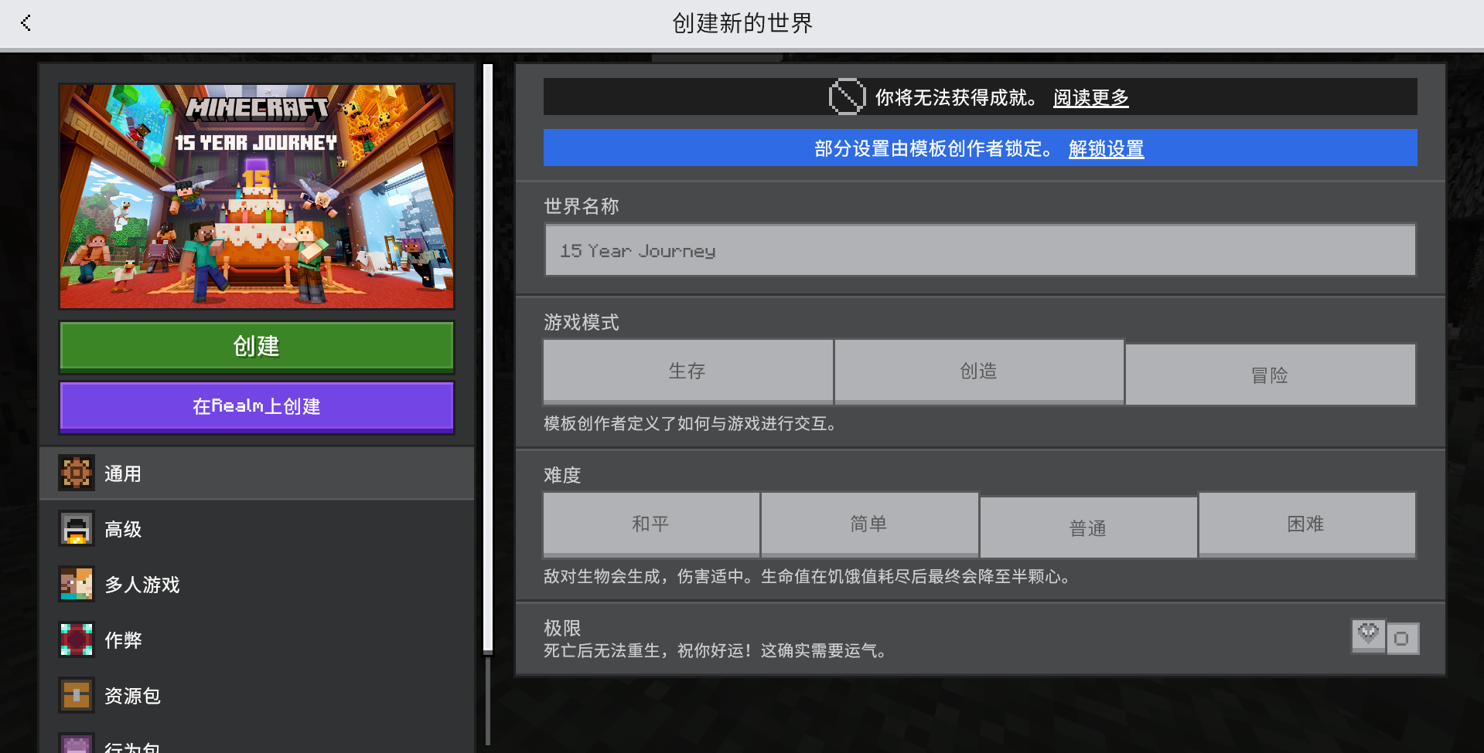Click the 解锁设置 link

pos(1106,149)
